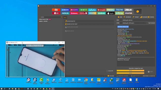Select the Samsung brand logo

65,10
